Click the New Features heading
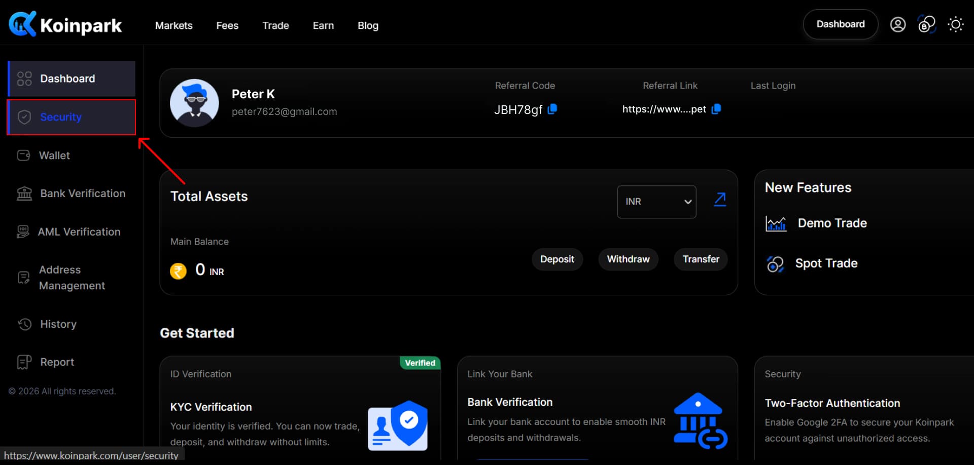Viewport: 974px width, 465px height. (808, 188)
